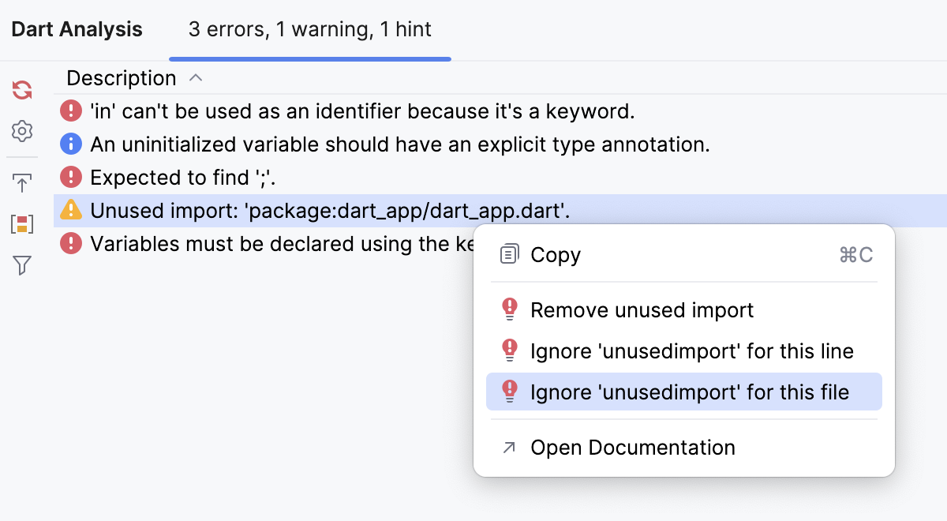Click the Open Documentation arrow icon
947x521 pixels.
(510, 447)
